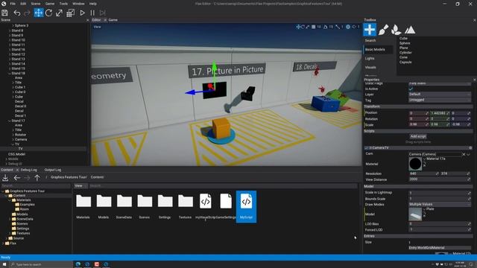
Task: Click Windows taskbar search box
Action: point(42,265)
